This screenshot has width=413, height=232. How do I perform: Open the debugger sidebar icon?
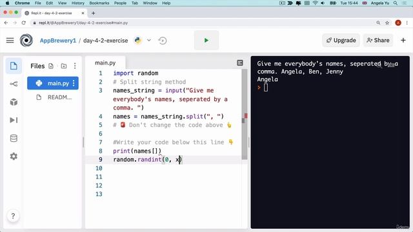click(x=14, y=120)
